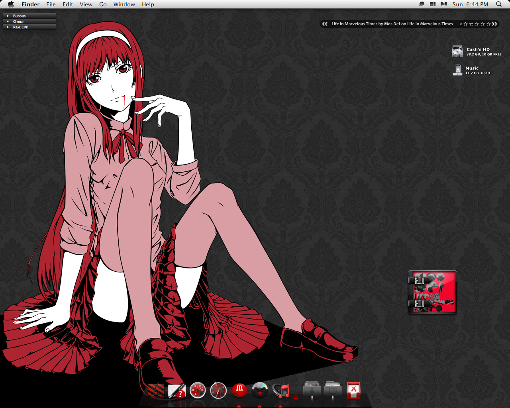Select the Buddies group label
The width and height of the screenshot is (510, 408).
click(x=19, y=16)
